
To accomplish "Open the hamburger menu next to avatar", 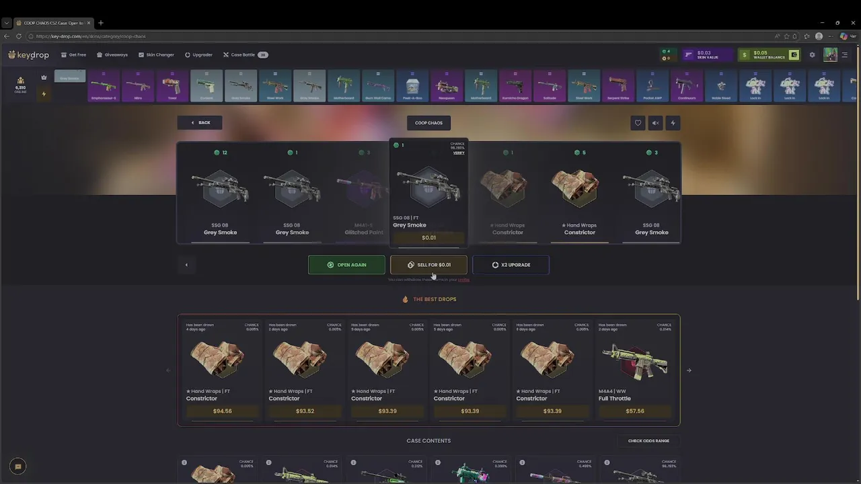I will pos(845,55).
